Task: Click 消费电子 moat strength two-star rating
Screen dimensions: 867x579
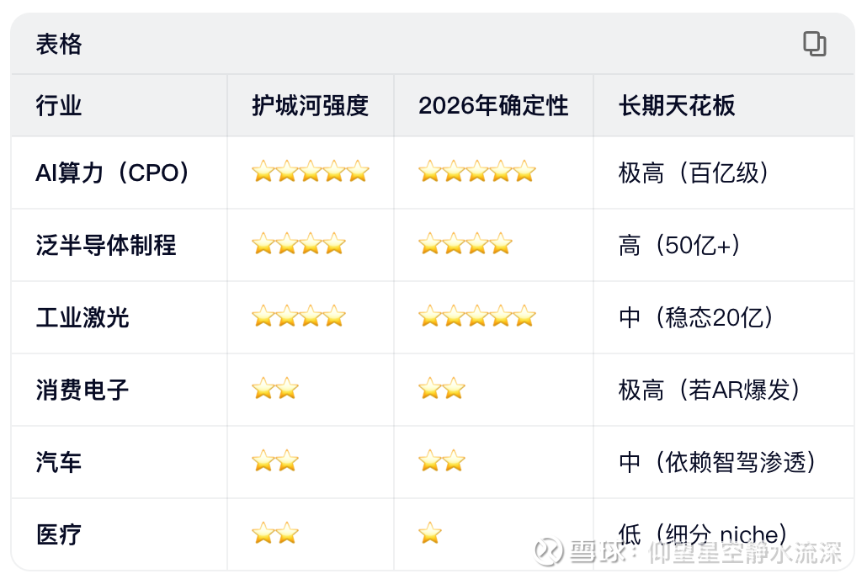Action: point(275,390)
